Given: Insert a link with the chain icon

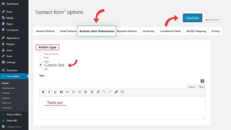Looking at the screenshot, I should tap(116, 92).
